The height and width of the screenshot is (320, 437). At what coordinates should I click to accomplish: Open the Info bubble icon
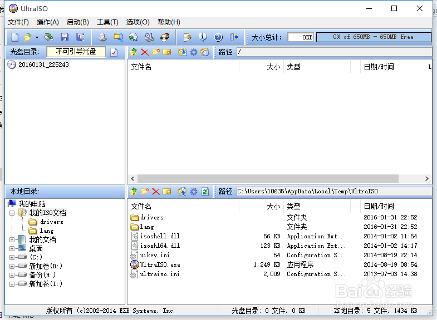[203, 37]
